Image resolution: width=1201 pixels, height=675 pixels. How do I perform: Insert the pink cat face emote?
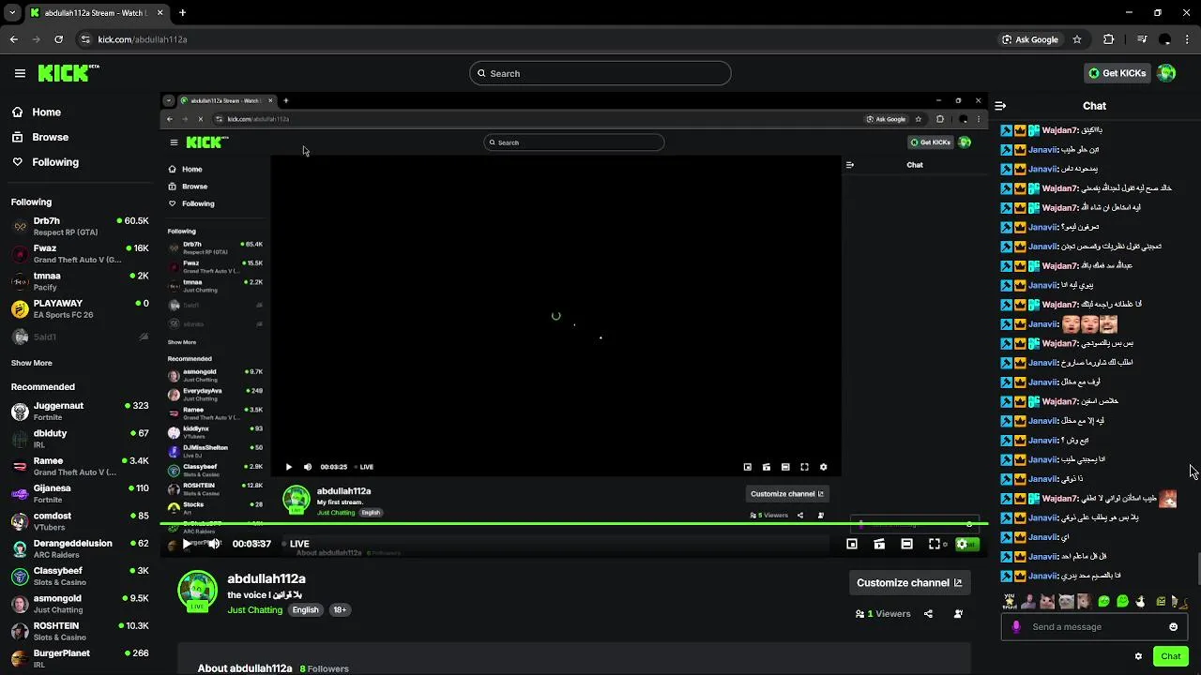[1047, 601]
